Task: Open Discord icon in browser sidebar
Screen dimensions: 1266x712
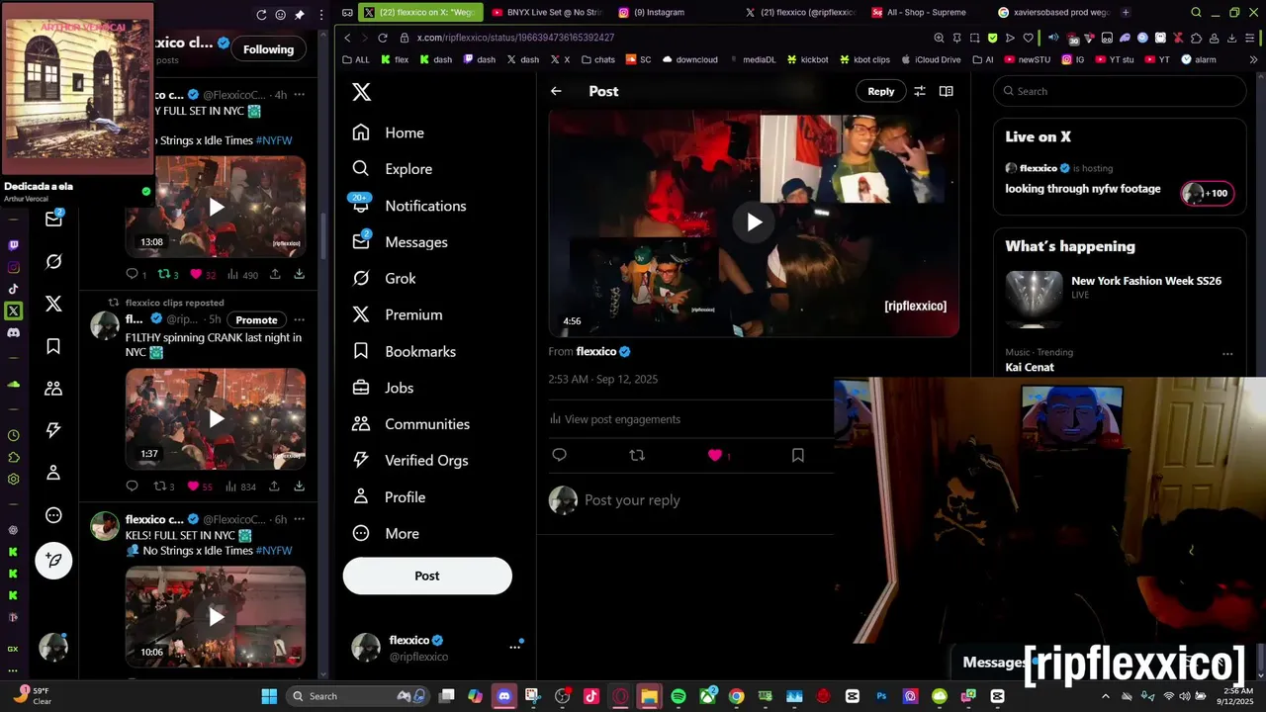Action: [x=13, y=332]
